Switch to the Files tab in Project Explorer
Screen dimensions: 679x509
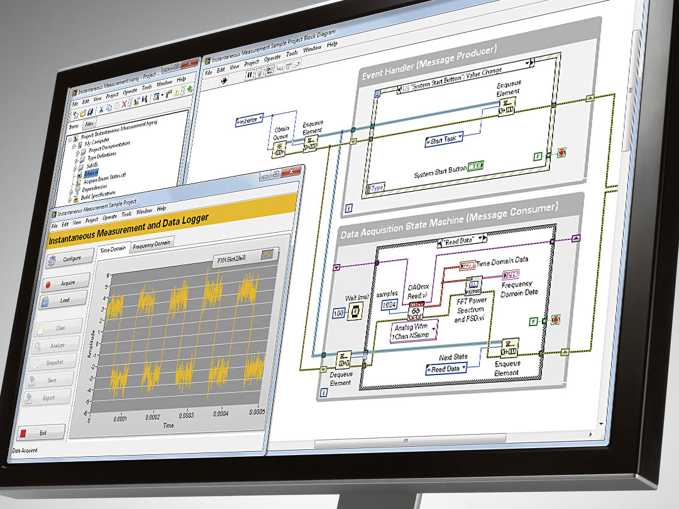pyautogui.click(x=89, y=124)
